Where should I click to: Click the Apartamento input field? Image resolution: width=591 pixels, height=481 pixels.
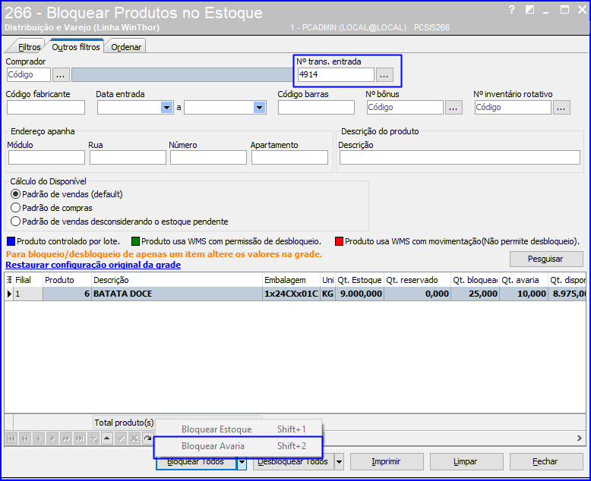click(290, 158)
